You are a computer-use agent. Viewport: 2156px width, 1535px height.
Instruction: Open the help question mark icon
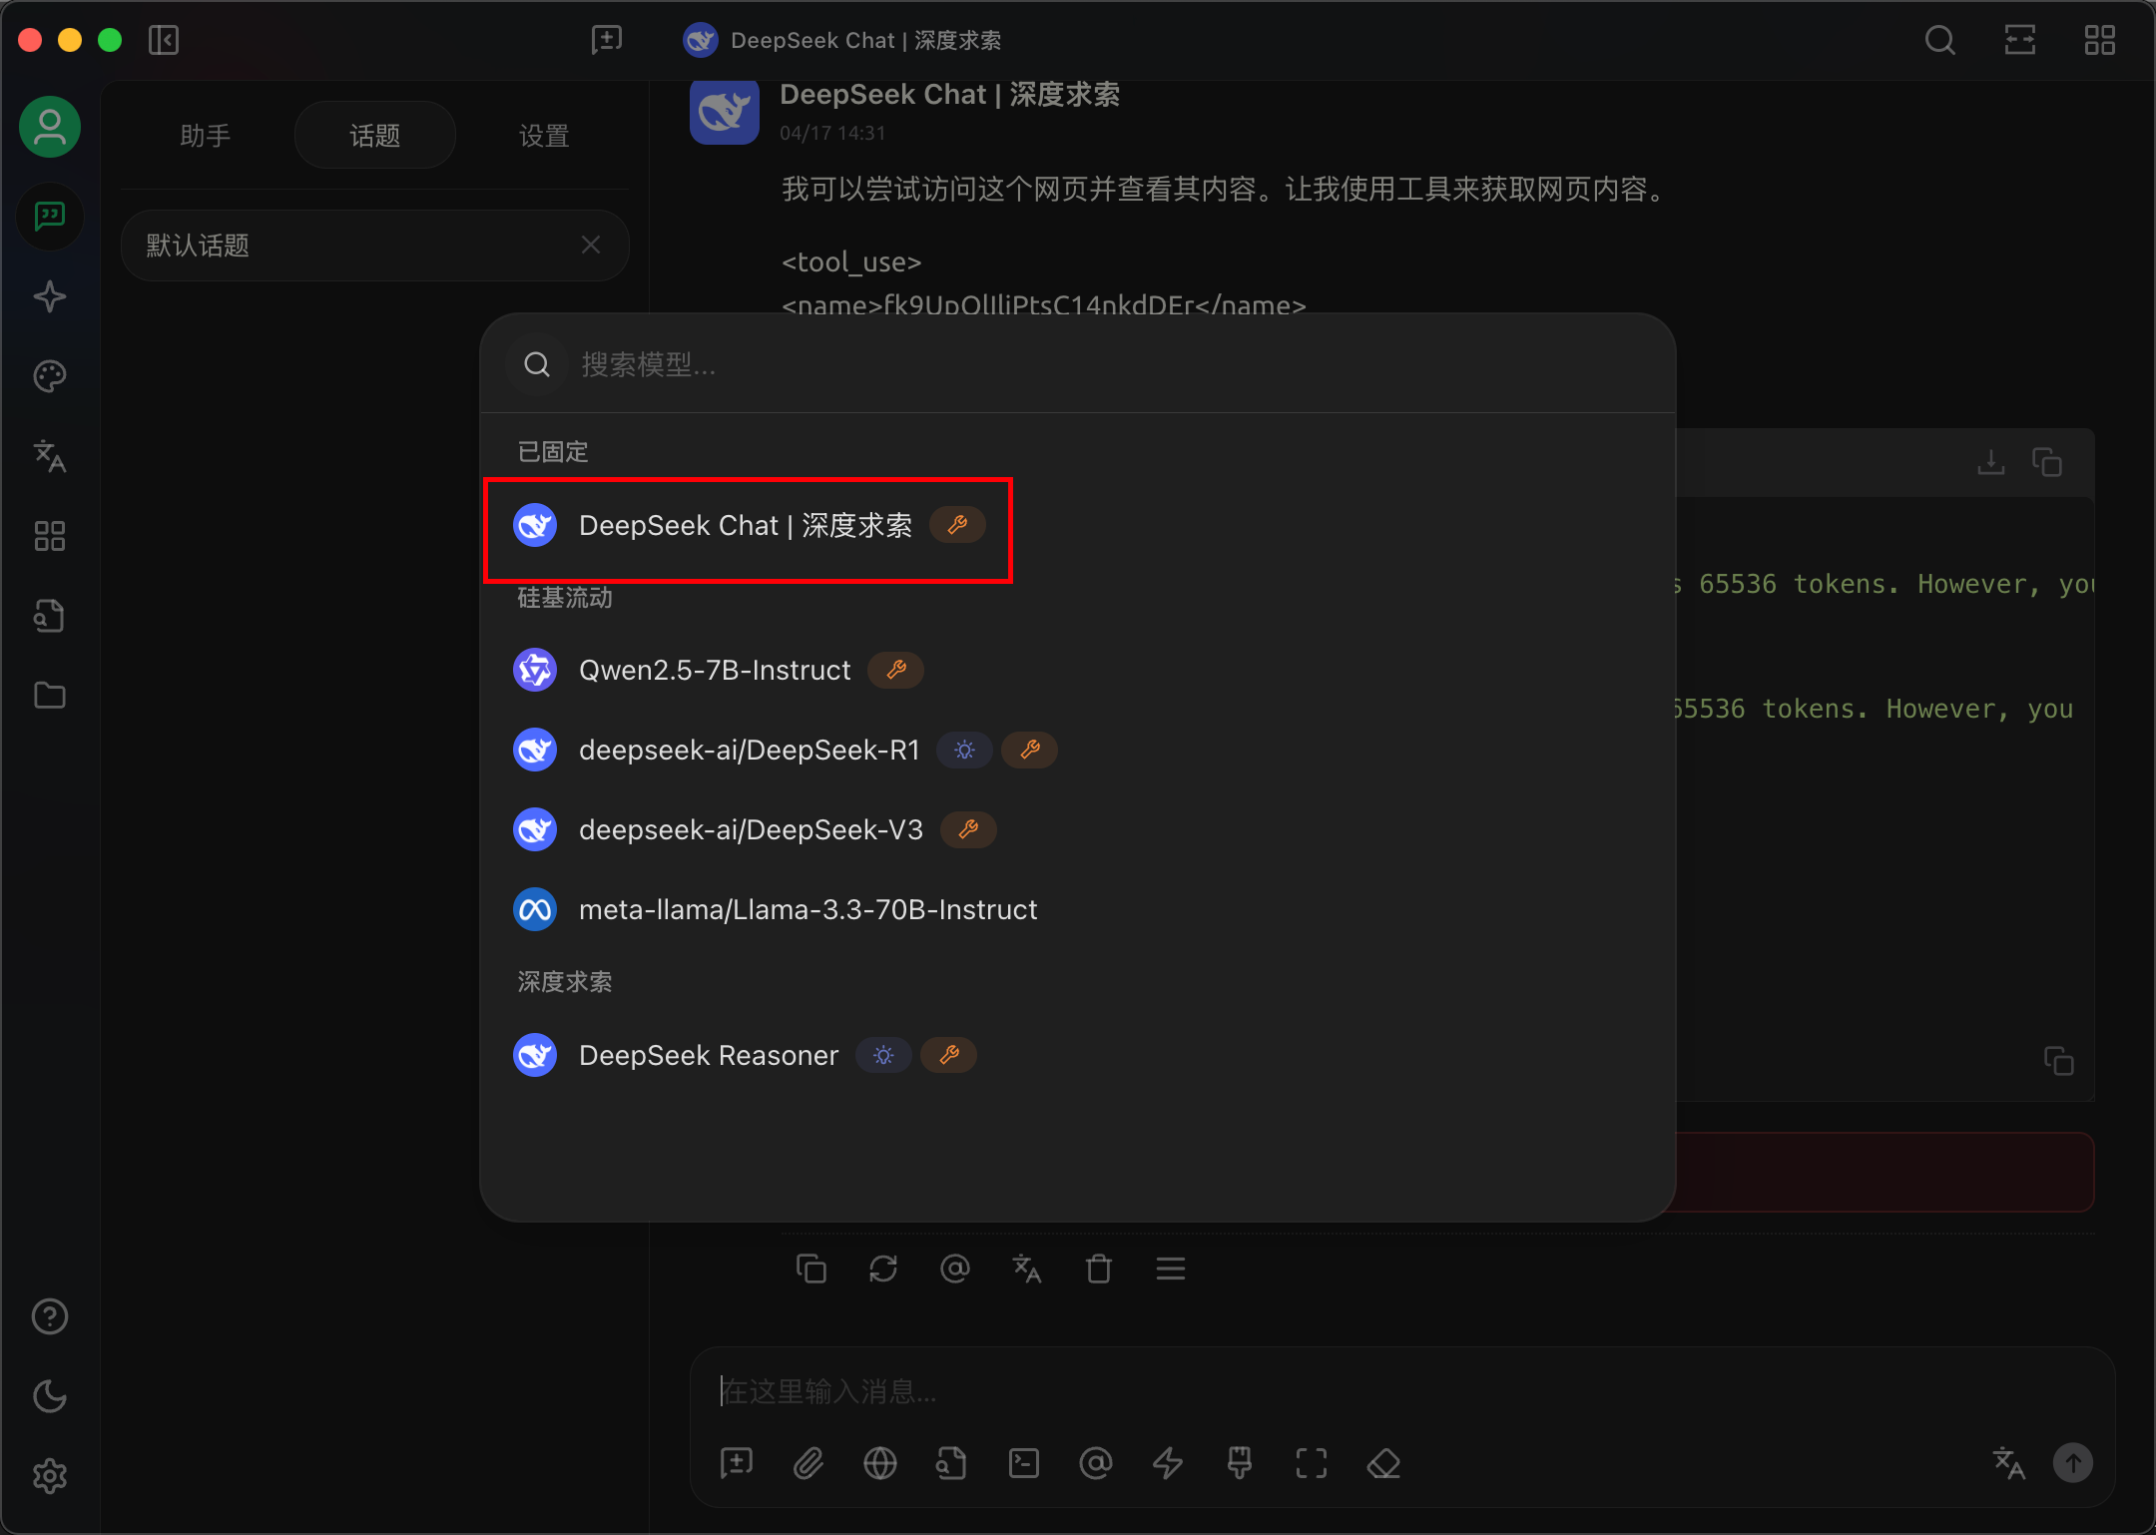point(50,1316)
